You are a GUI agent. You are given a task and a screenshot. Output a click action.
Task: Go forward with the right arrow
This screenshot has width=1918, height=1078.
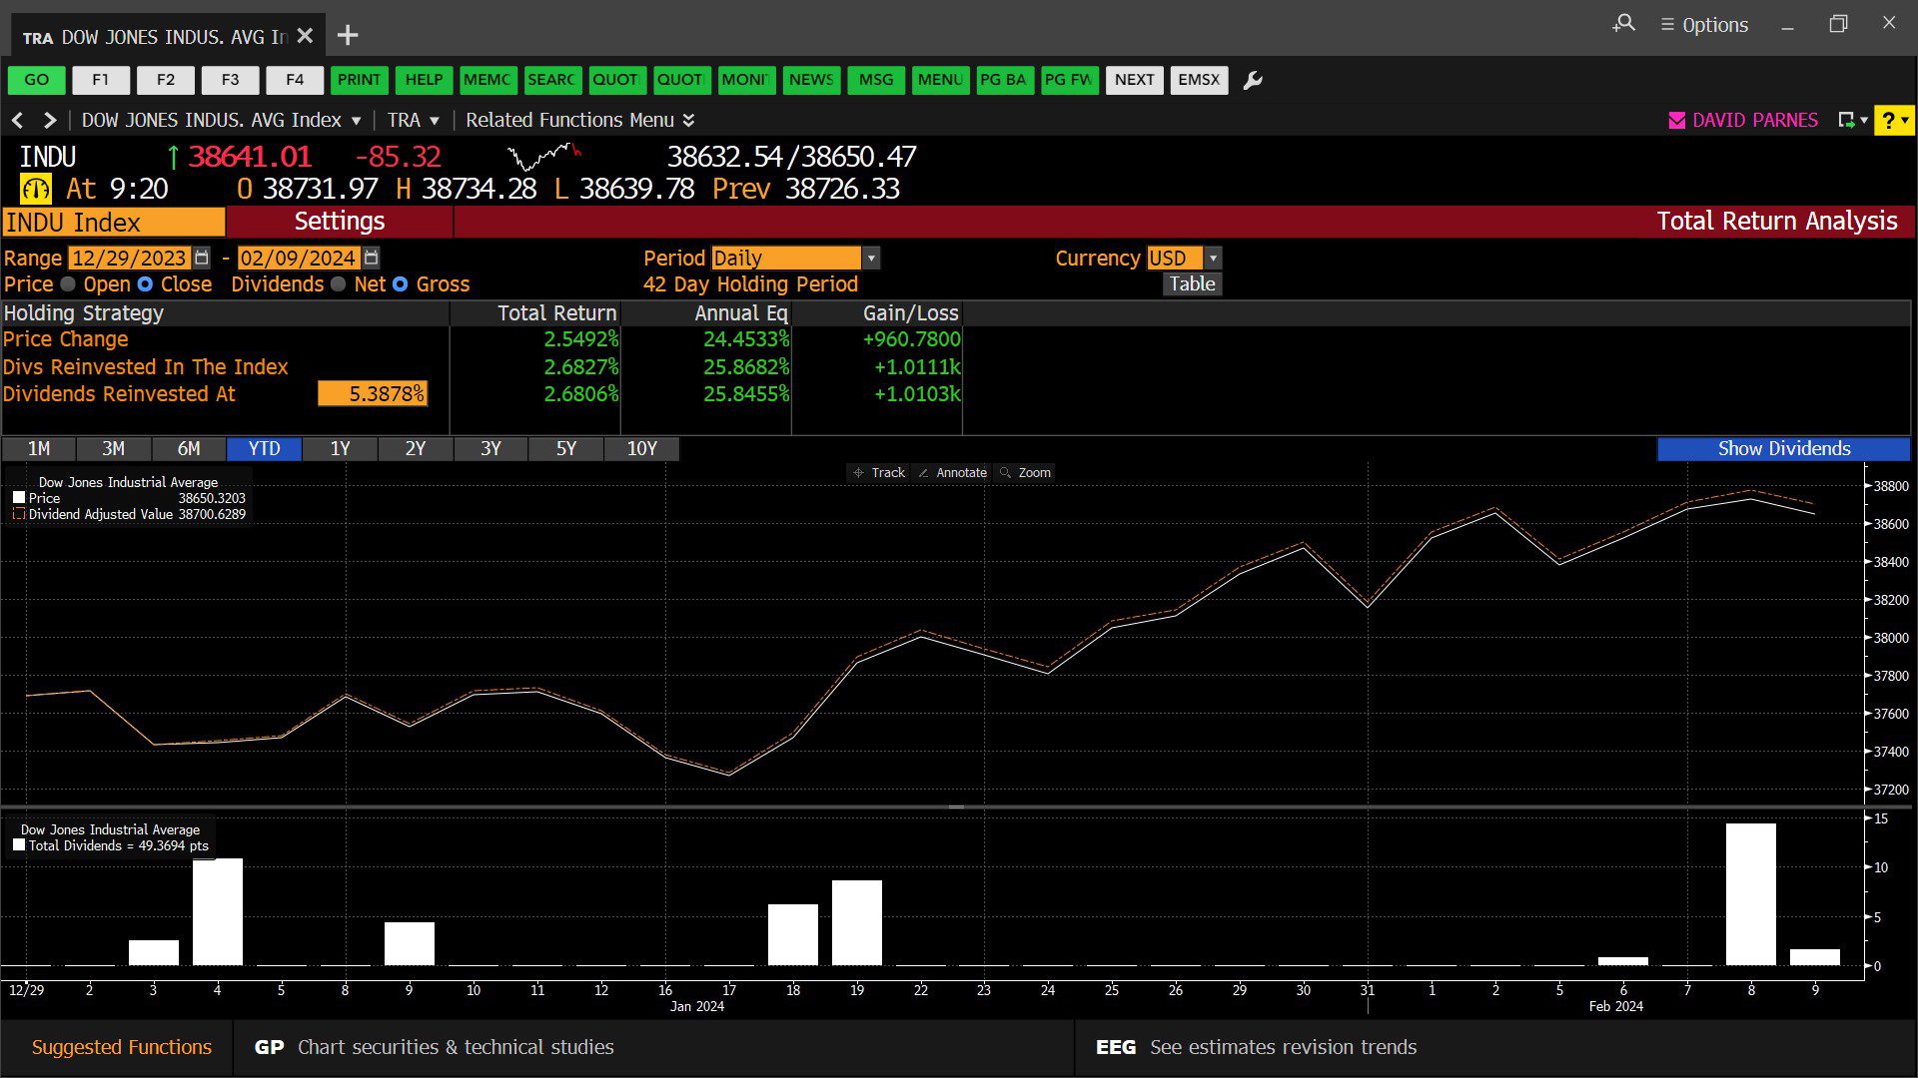(50, 120)
